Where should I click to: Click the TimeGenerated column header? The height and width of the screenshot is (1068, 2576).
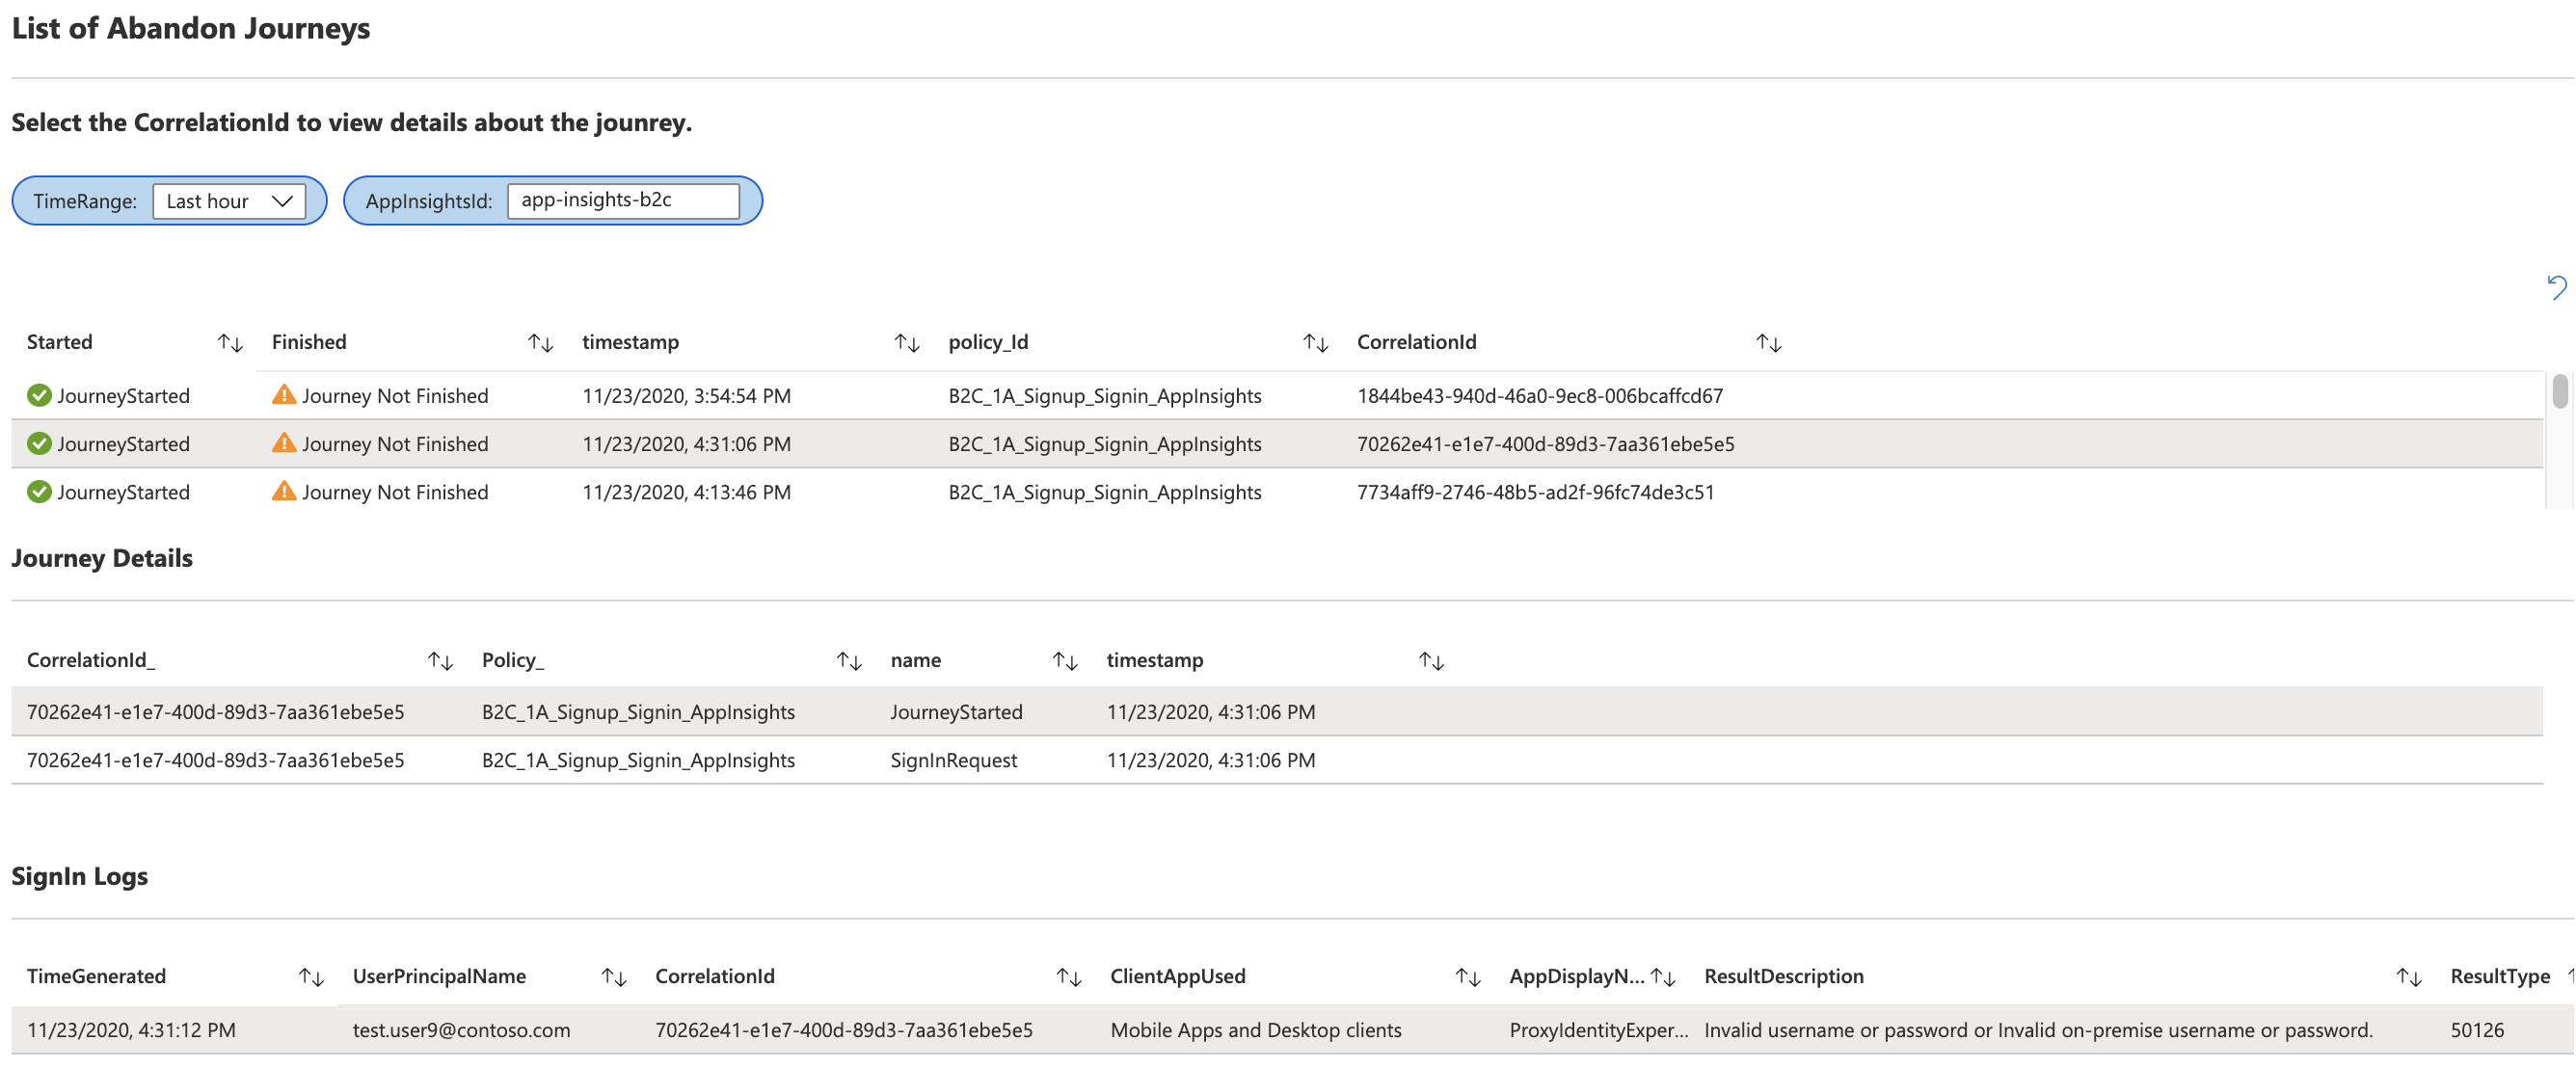coord(96,976)
